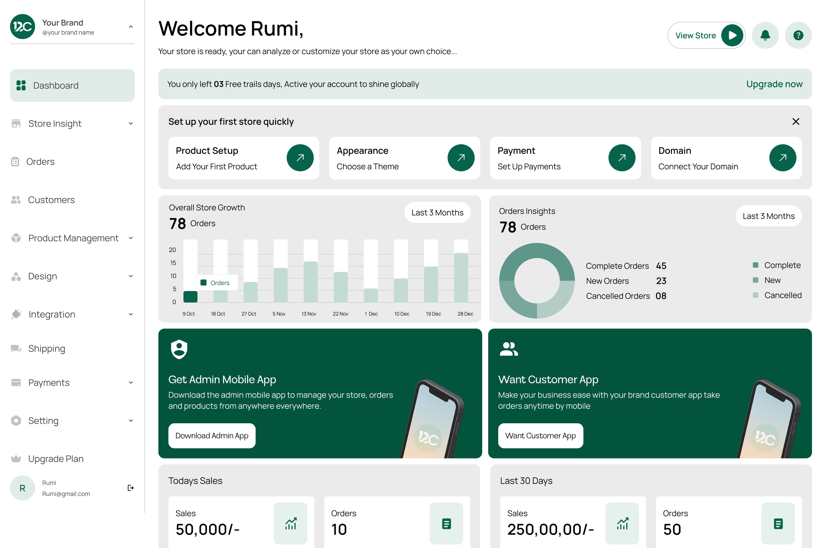Open the Appearance Choose a Theme card

coord(404,158)
